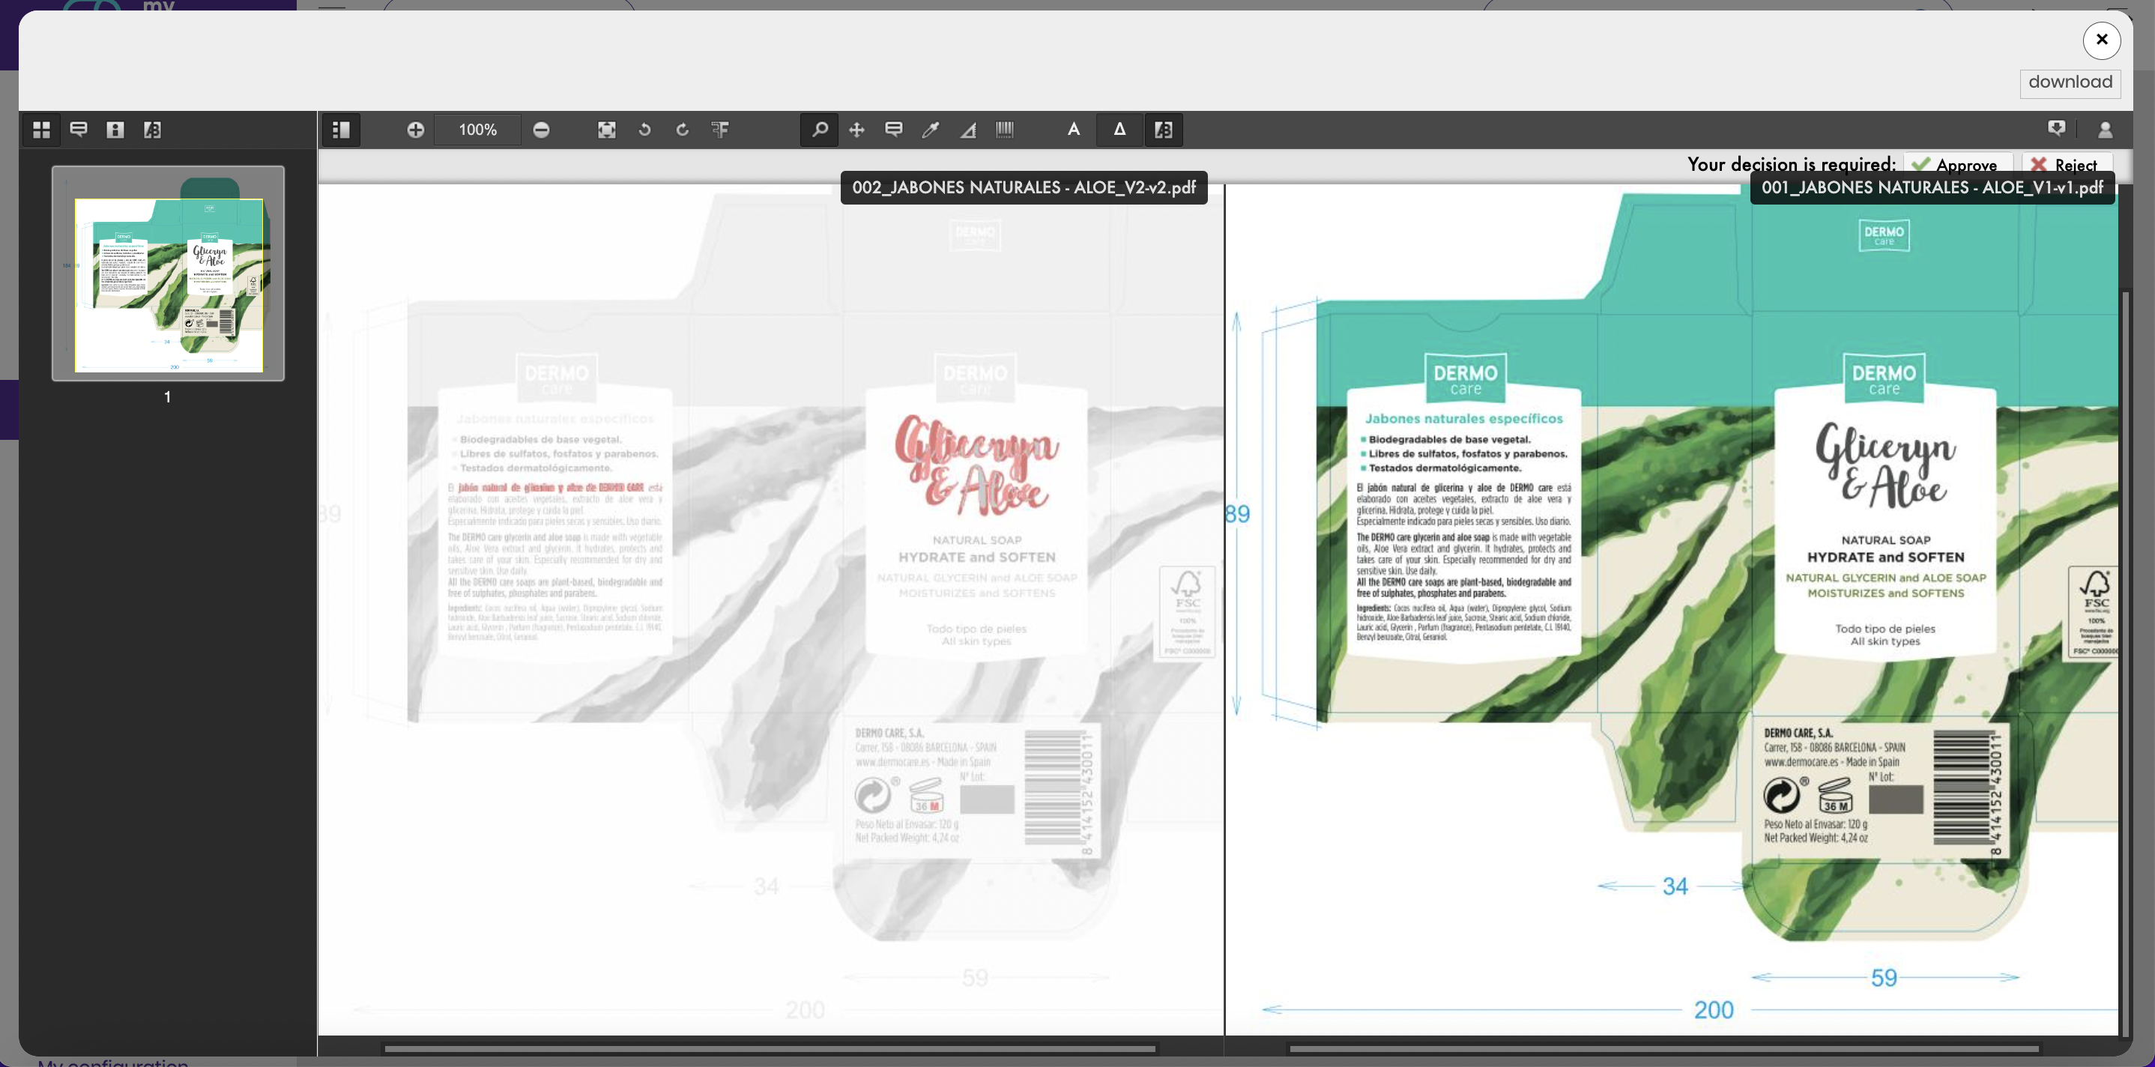Approve the proof
This screenshot has height=1067, width=2155.
[1958, 165]
